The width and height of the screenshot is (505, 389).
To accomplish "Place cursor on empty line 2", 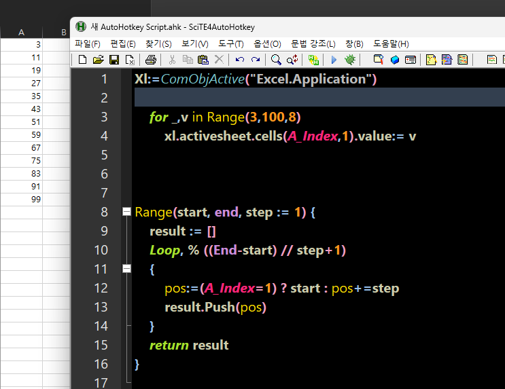I will pos(319,98).
